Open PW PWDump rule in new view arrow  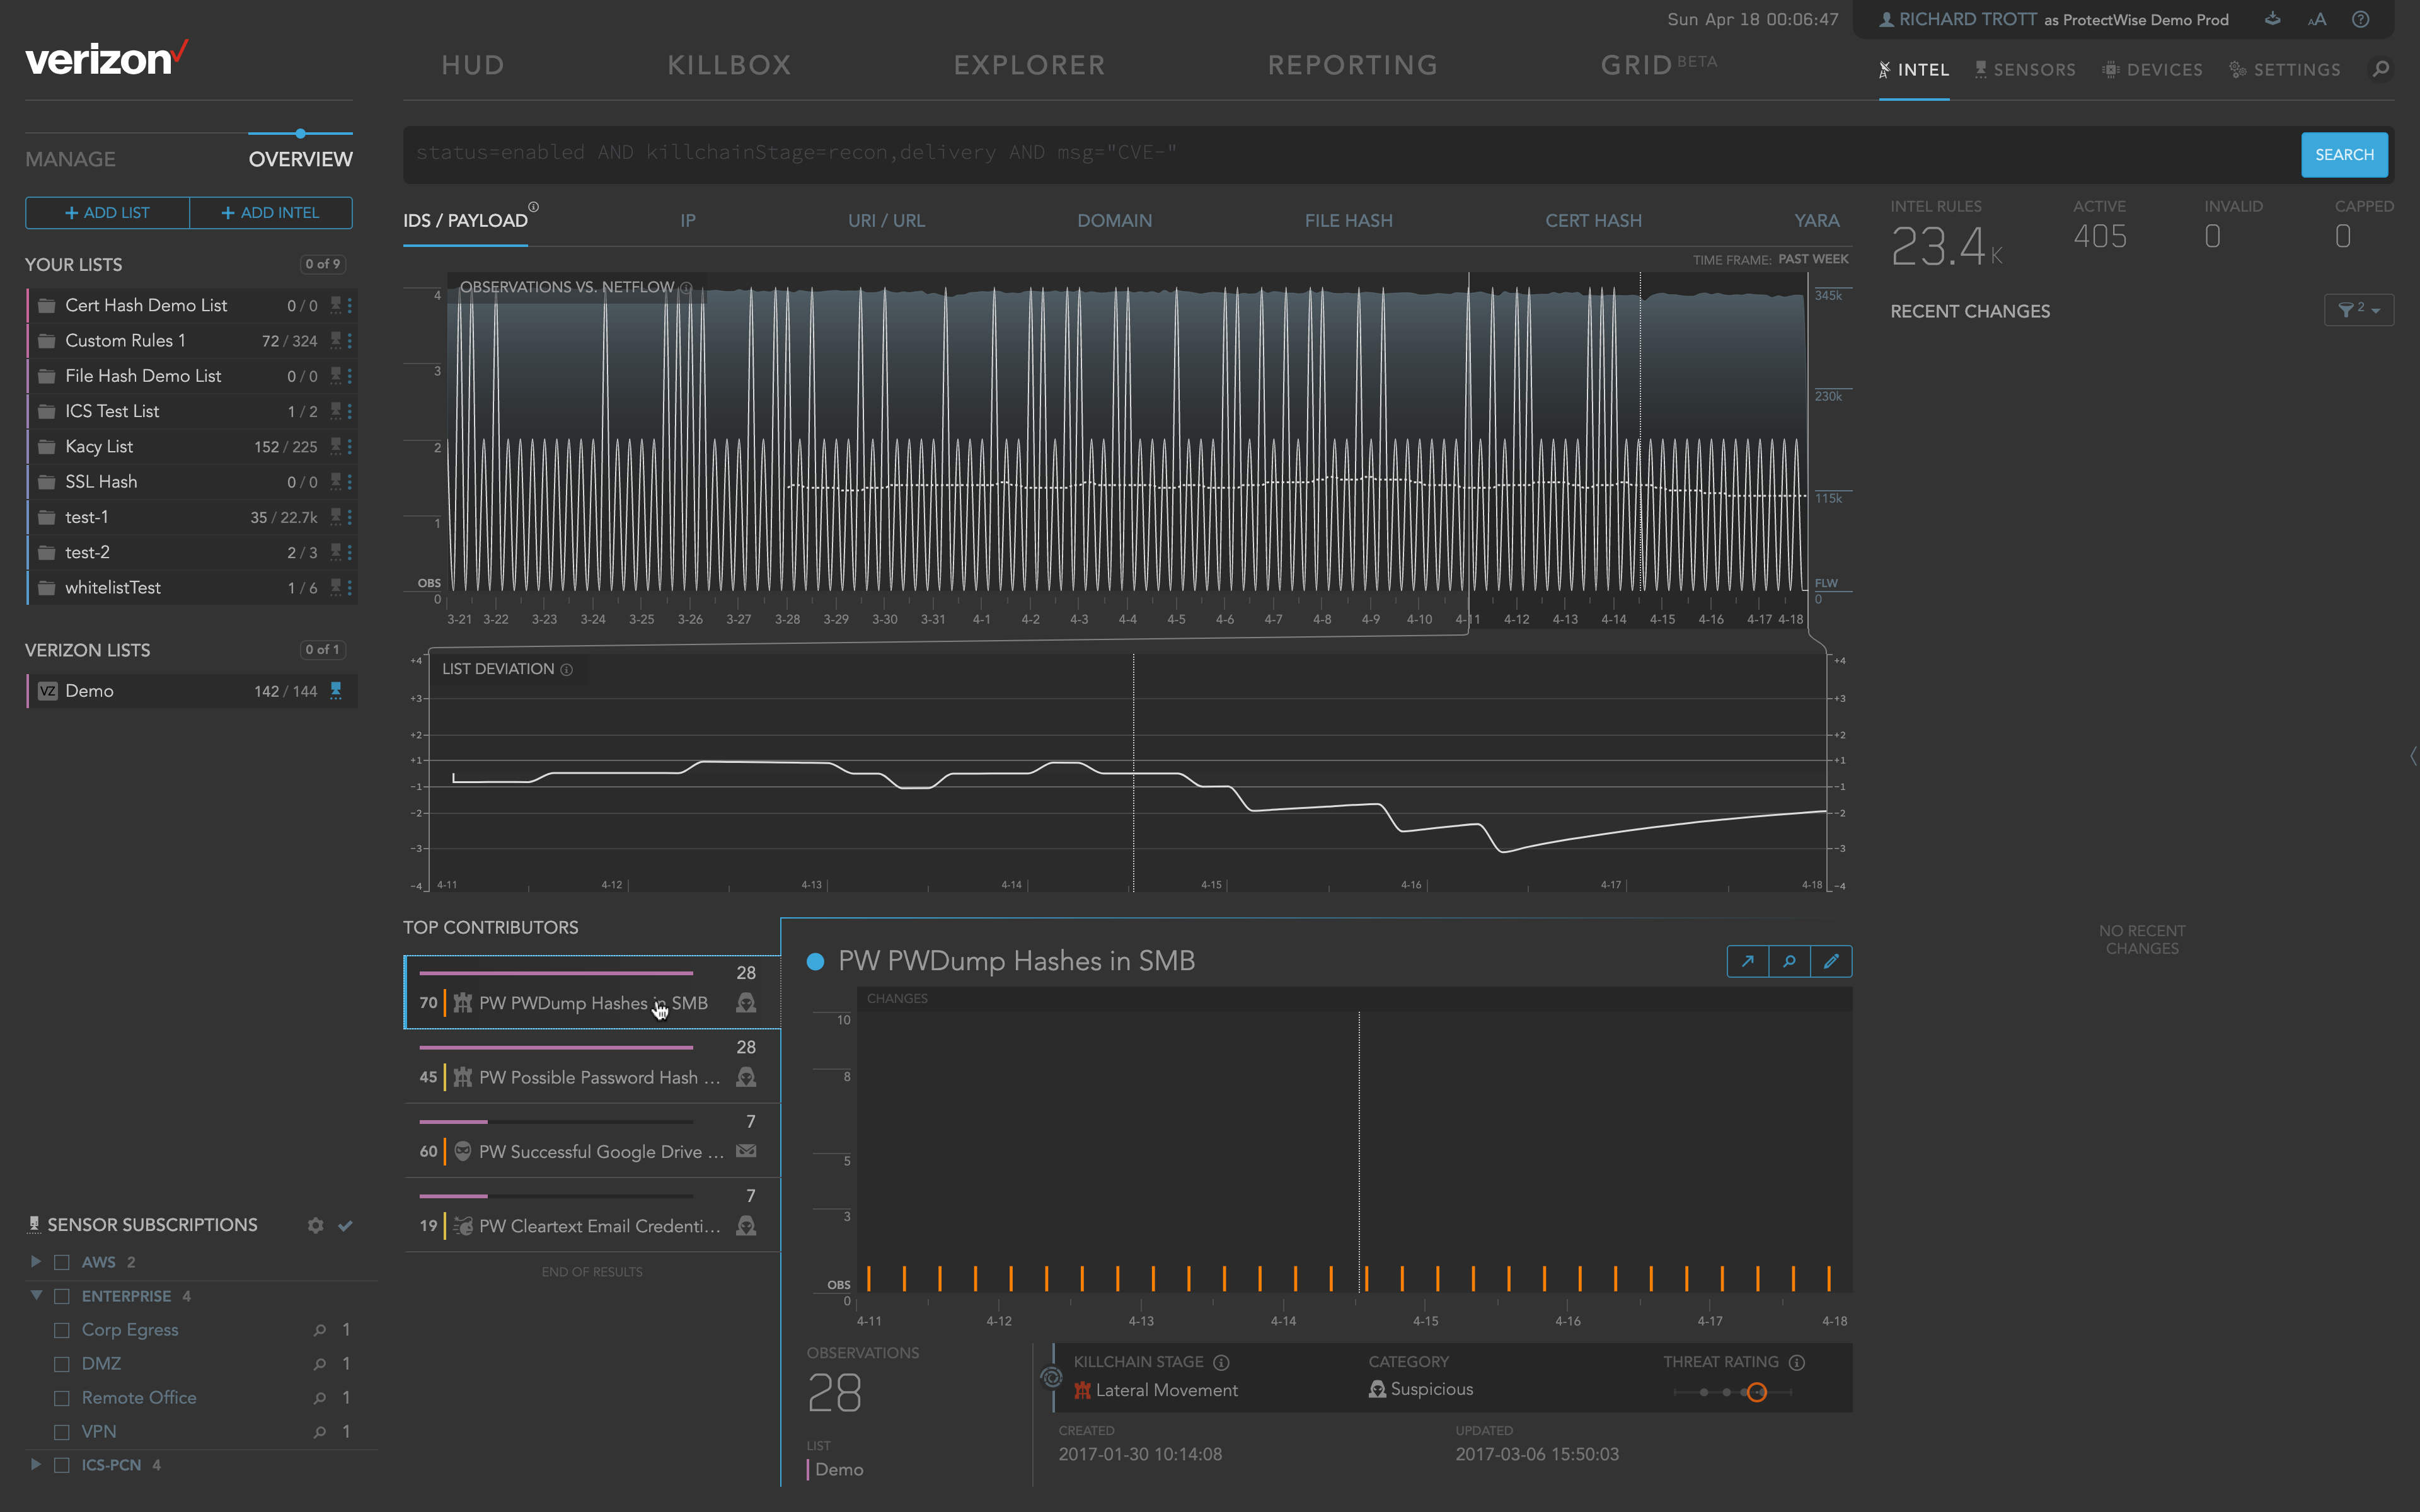tap(1748, 961)
